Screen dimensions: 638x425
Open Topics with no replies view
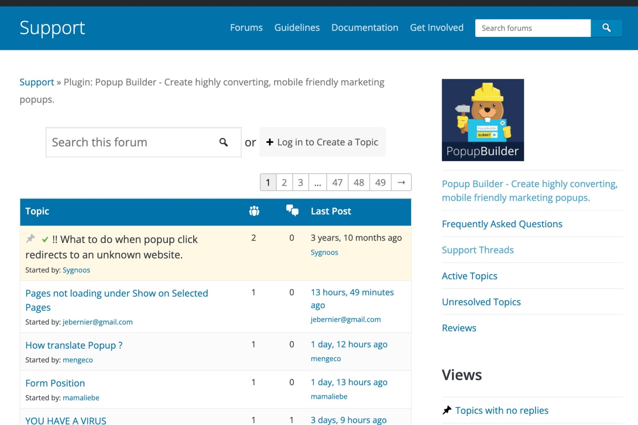click(x=502, y=410)
